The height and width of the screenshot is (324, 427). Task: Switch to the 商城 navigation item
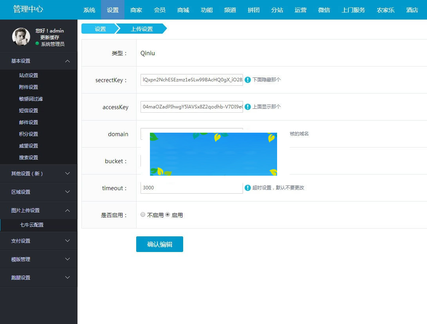pyautogui.click(x=183, y=10)
